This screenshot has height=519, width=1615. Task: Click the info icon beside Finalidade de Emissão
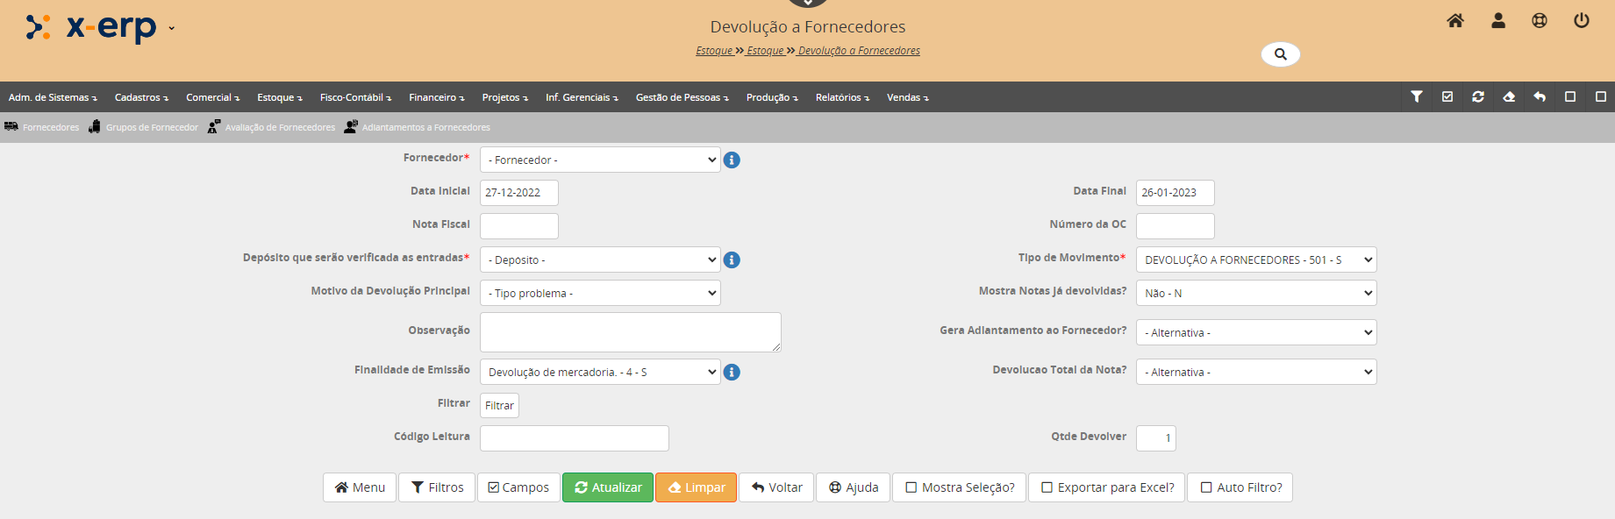(x=732, y=373)
